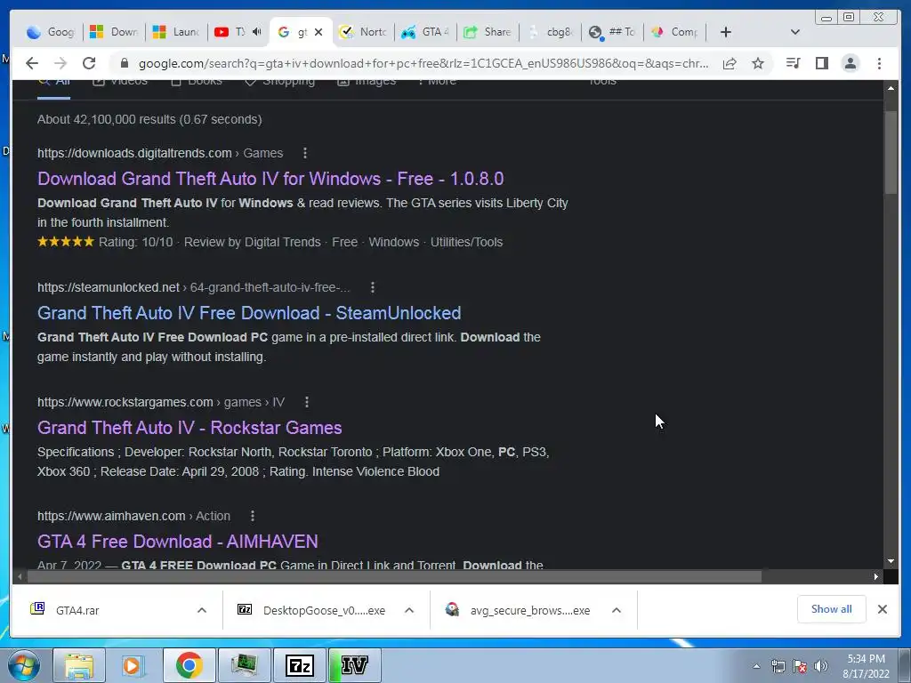Viewport: 911px width, 683px height.
Task: Open Grand Theft Auto IV - Rockstar Games link
Action: [x=189, y=428]
